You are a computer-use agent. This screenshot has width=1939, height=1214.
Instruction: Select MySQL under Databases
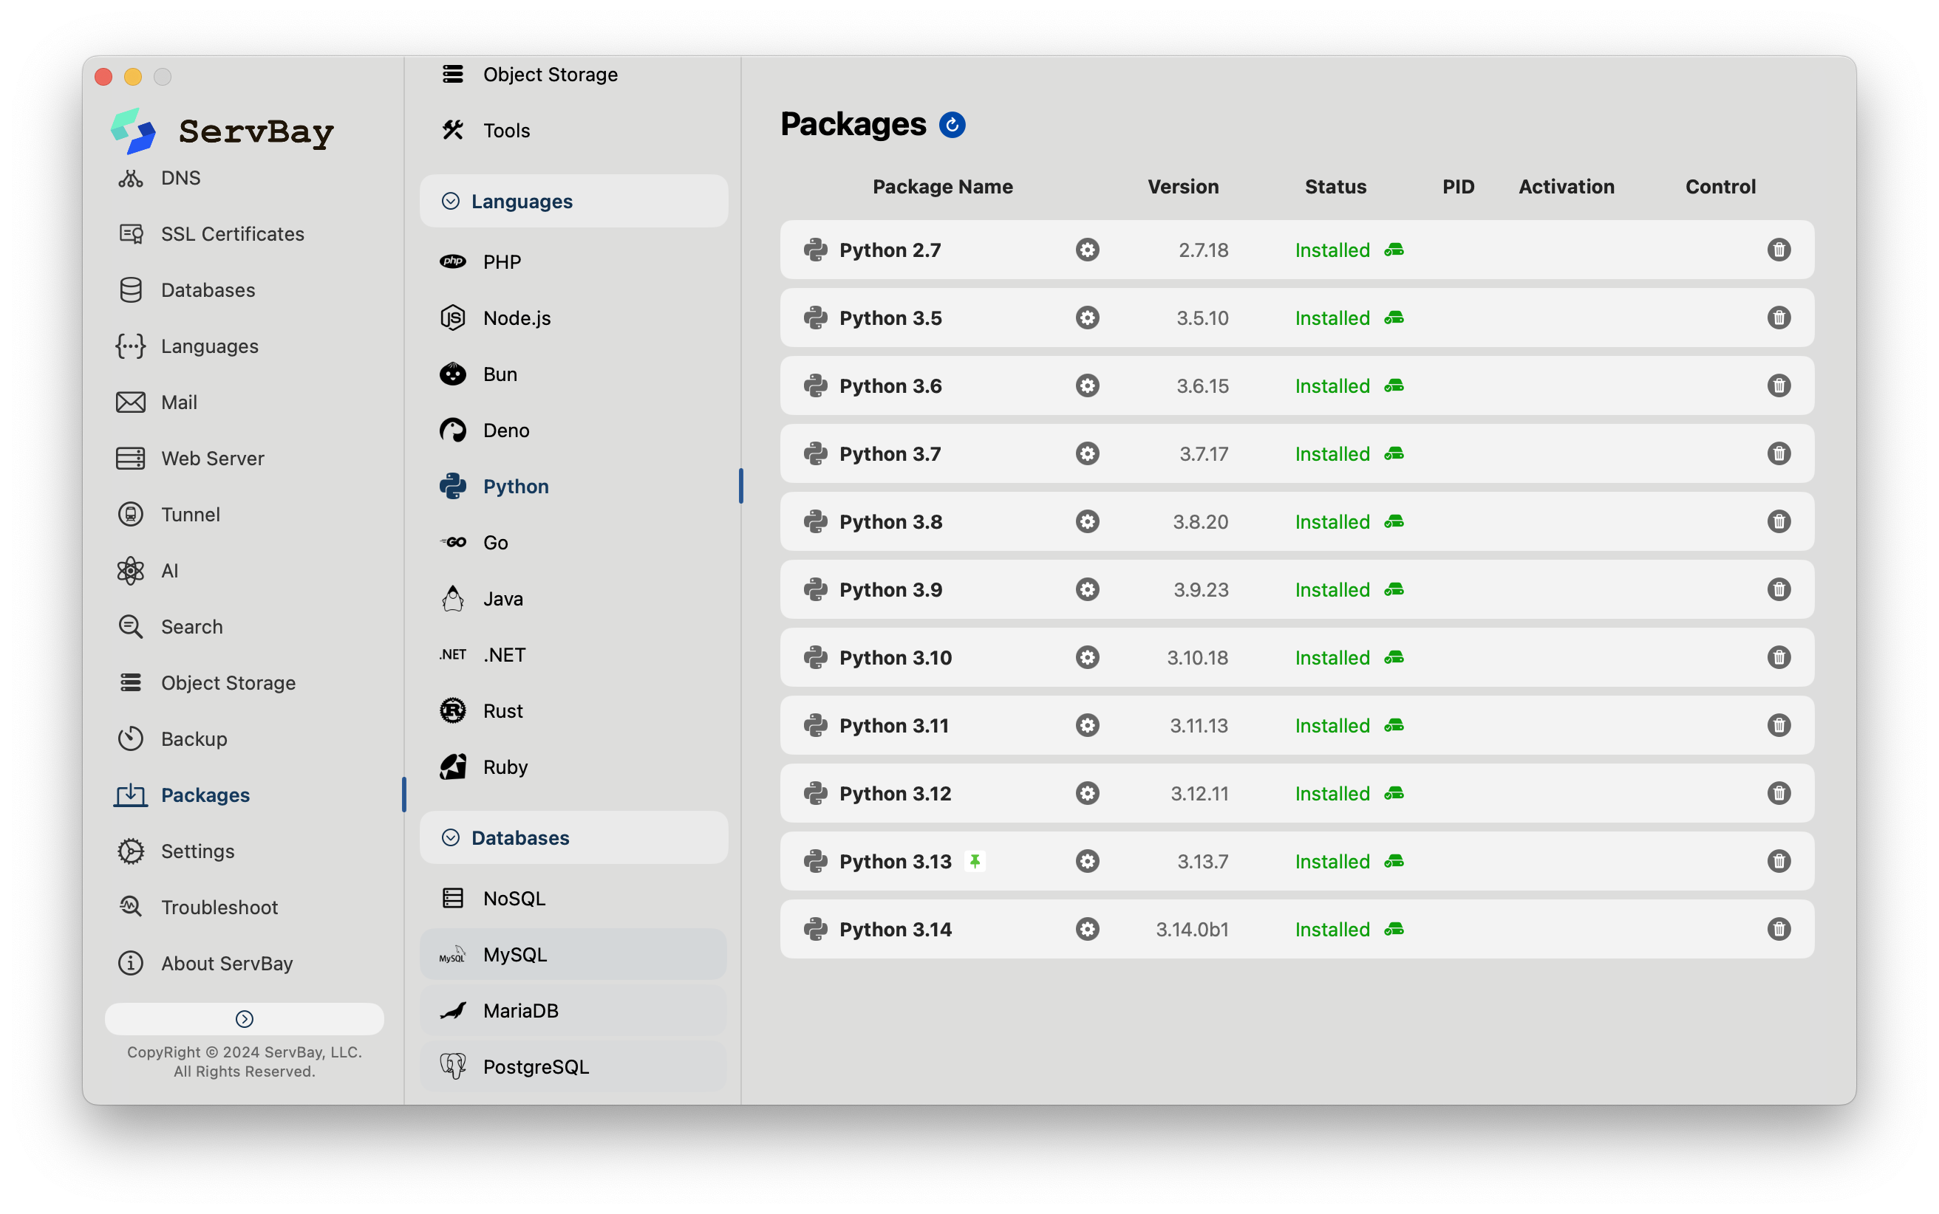515,955
